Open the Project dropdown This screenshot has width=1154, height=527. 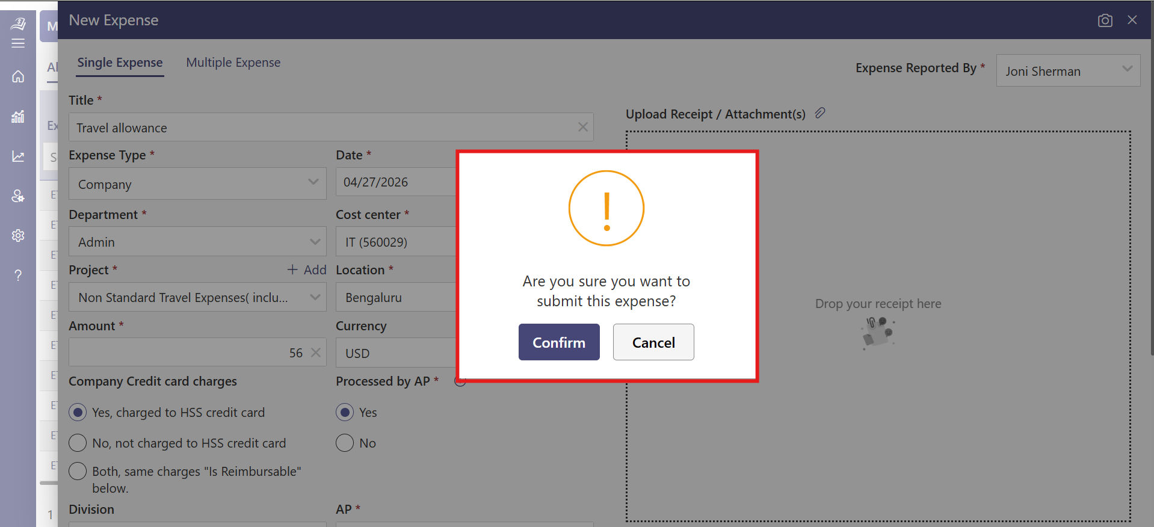(x=197, y=297)
